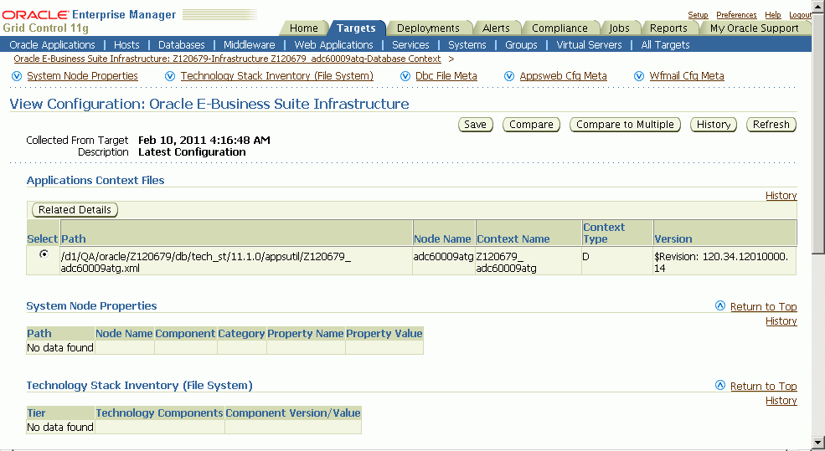Click the down-arrow icon beside Appsweb Cfg Meta
Viewport: 825px width, 451px height.
(x=508, y=76)
